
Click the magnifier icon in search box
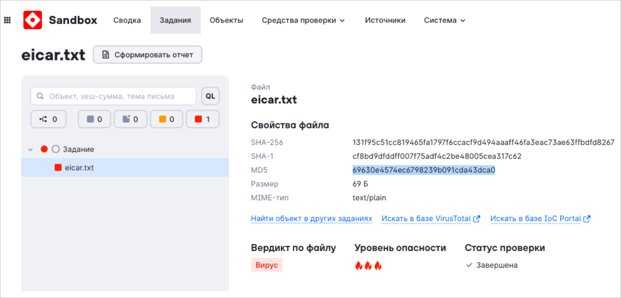41,96
